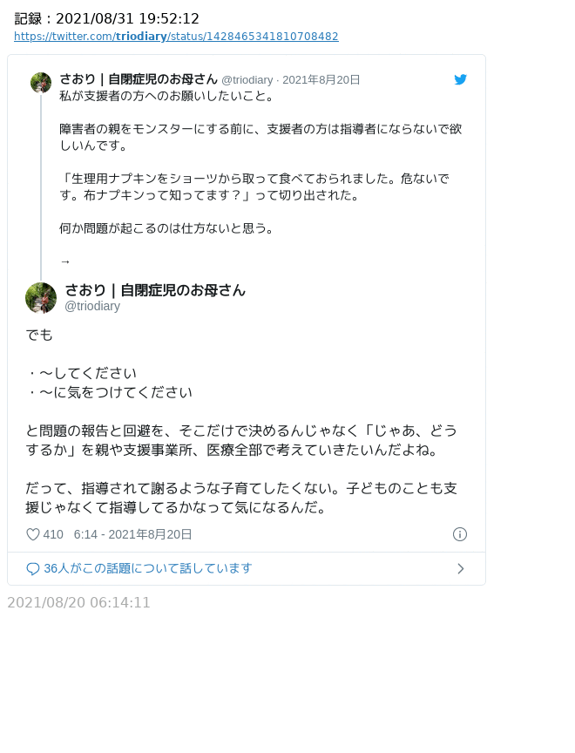
Task: Click the large author name of the main tweet
Action: pos(155,290)
